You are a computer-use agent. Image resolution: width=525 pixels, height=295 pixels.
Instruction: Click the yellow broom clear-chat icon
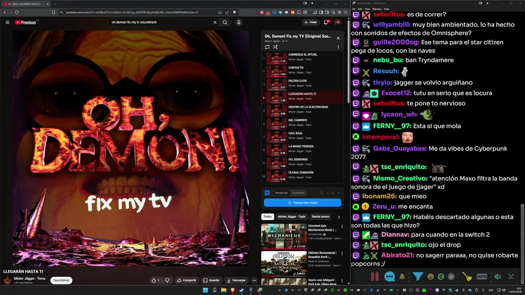467,277
